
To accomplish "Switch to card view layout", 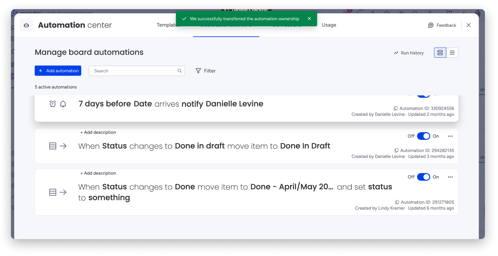I will (440, 53).
